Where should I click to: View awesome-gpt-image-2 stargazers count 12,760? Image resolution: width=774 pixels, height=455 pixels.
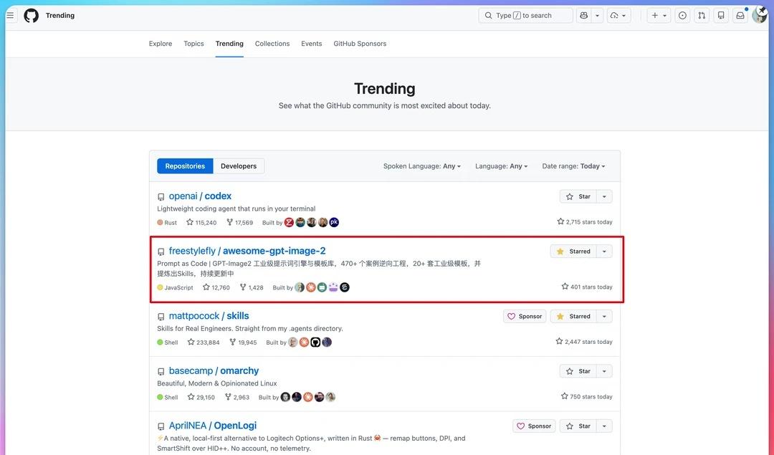pyautogui.click(x=216, y=287)
